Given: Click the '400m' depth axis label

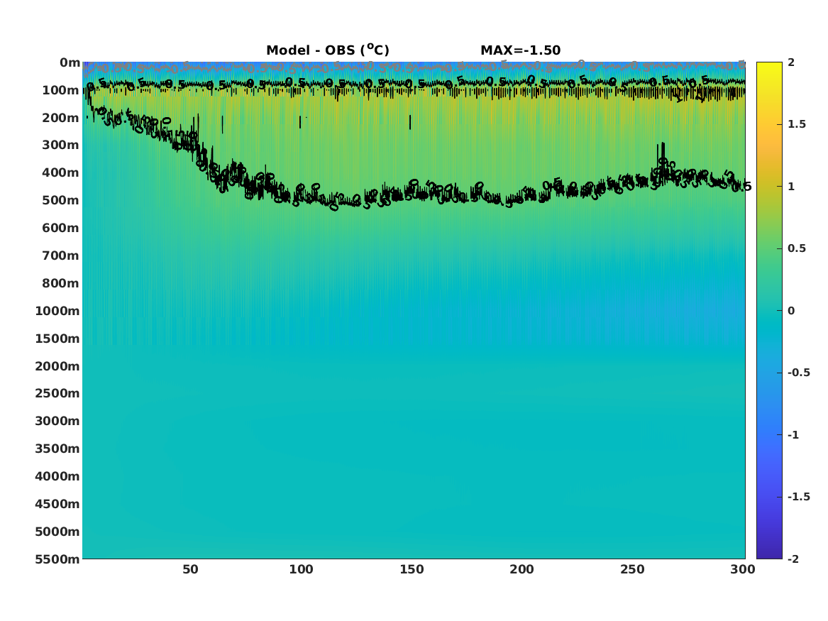Looking at the screenshot, I should 61,172.
